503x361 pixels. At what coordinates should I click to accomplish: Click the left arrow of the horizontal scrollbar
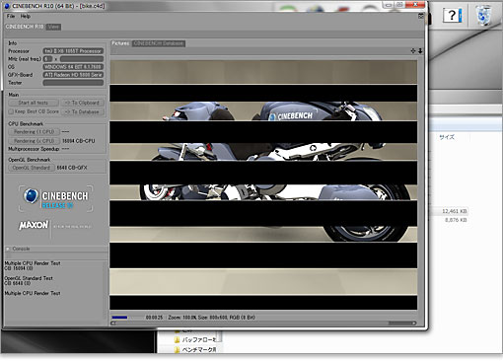point(113,324)
